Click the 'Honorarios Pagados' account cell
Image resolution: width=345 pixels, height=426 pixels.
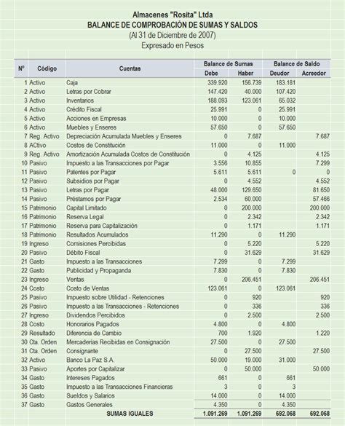[x=92, y=325]
